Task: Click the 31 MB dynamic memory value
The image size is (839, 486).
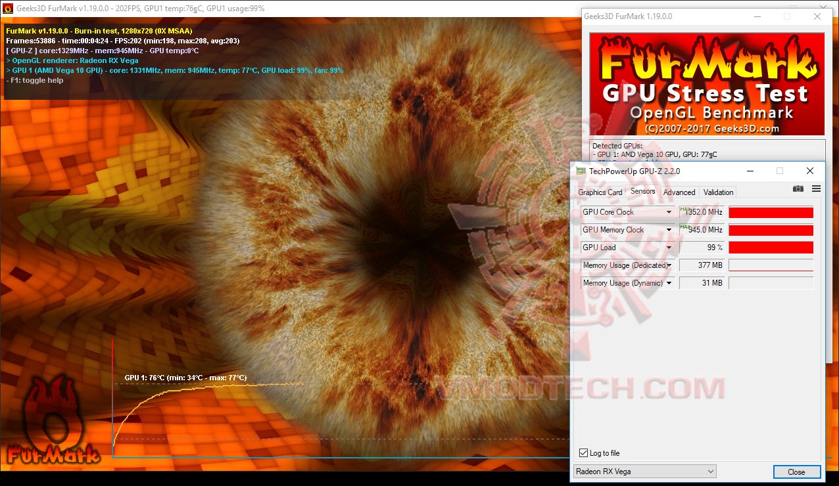Action: tap(702, 283)
